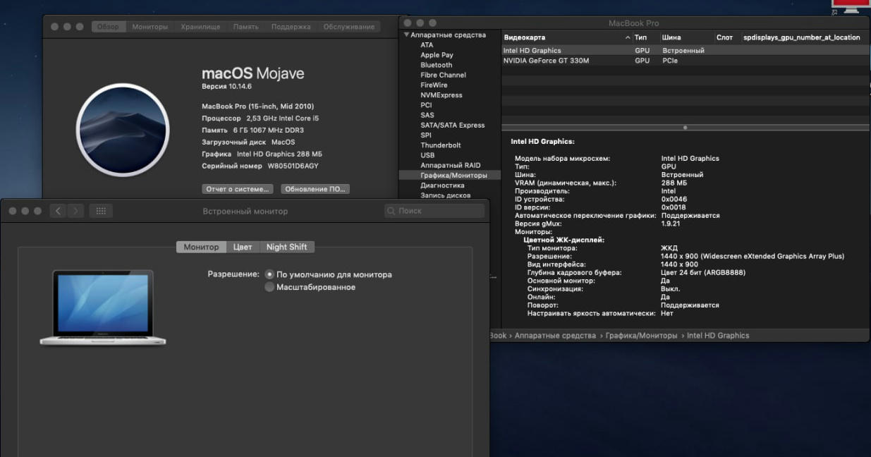Select FireWire in hardware sidebar
Screen dimensions: 871x457
pos(434,85)
